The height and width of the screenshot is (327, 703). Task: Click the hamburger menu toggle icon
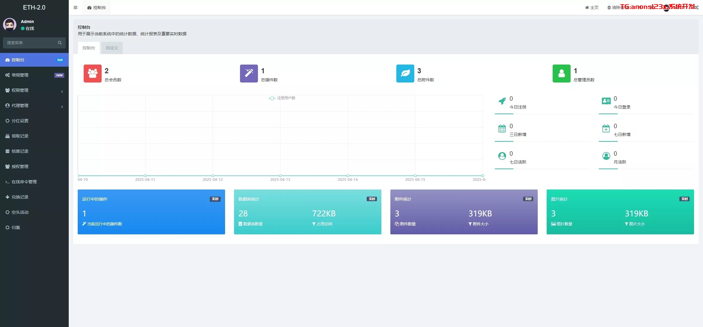[75, 7]
